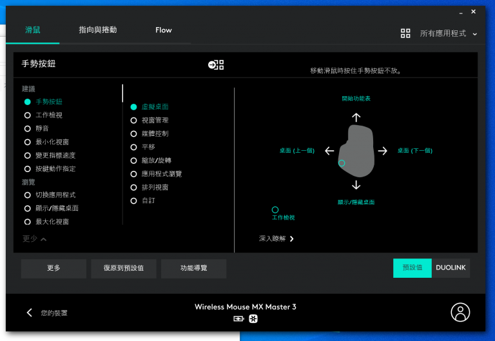Switch to the 滑鼠 tab
The height and width of the screenshot is (341, 495).
point(32,30)
